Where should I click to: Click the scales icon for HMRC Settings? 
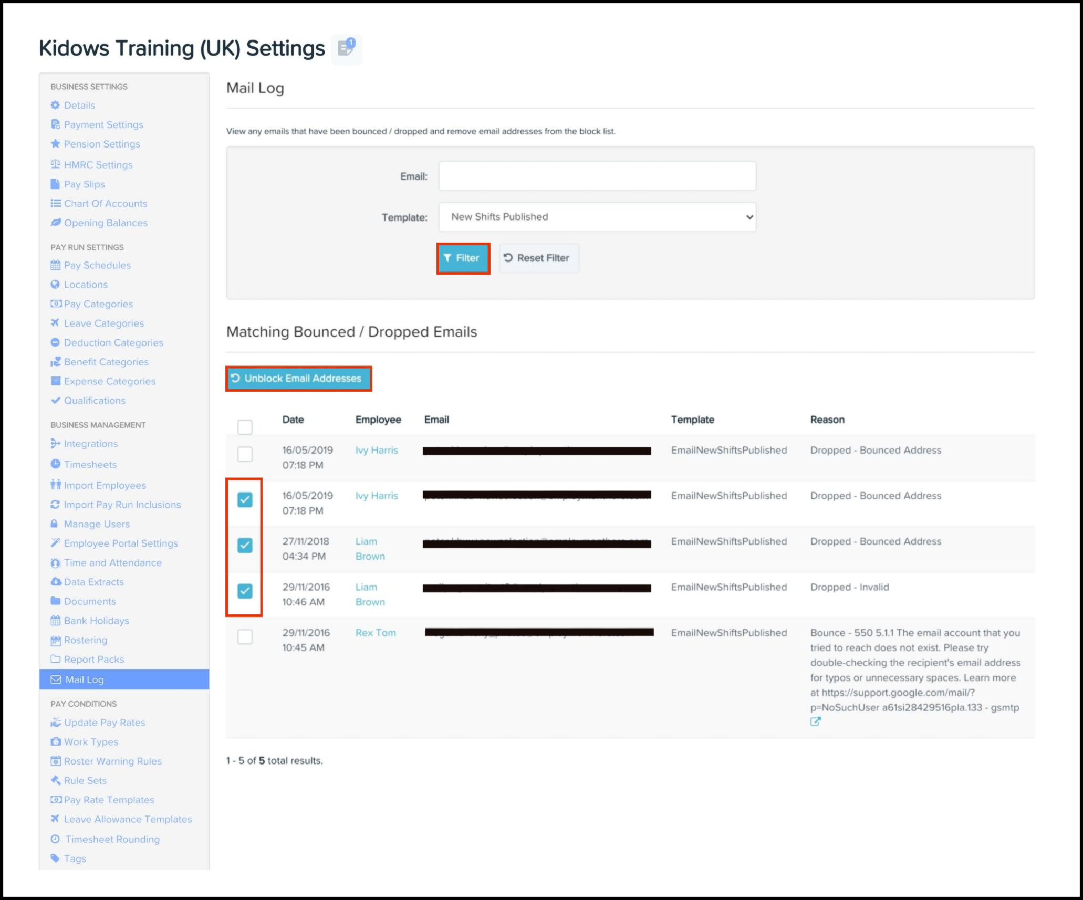(x=55, y=164)
